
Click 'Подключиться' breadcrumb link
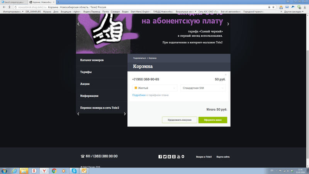139,58
